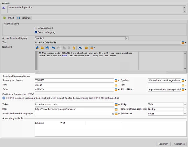The height and width of the screenshot is (147, 188).
Task: Click the paste clipboard icon
Action: [x=74, y=48]
